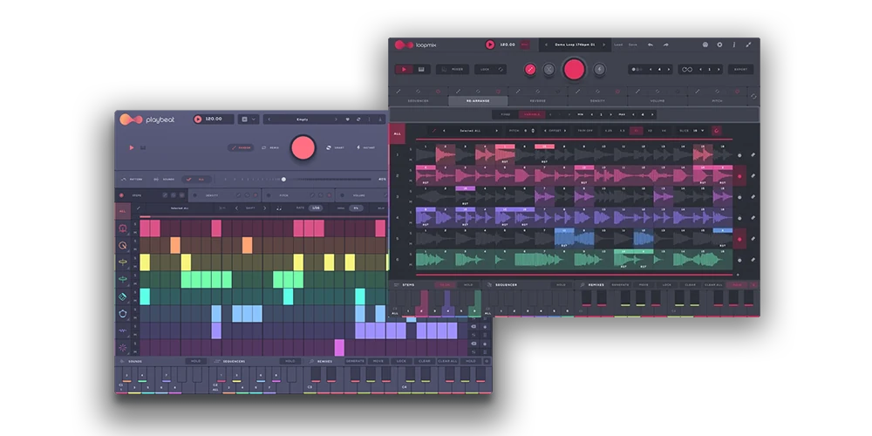
Task: Click Clear All in Playbeat remixes bar
Action: coord(447,361)
